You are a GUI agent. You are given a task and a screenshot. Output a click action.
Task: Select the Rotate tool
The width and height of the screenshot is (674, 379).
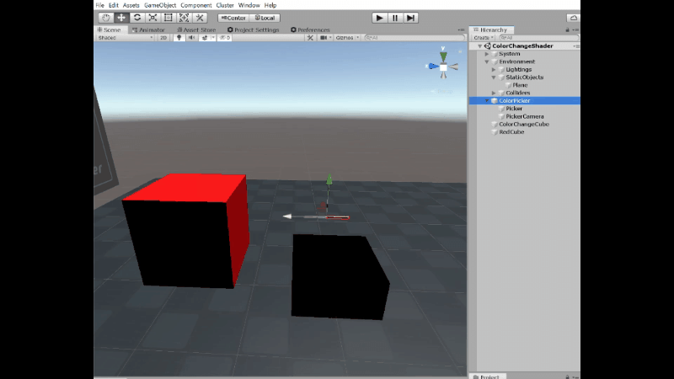[137, 18]
